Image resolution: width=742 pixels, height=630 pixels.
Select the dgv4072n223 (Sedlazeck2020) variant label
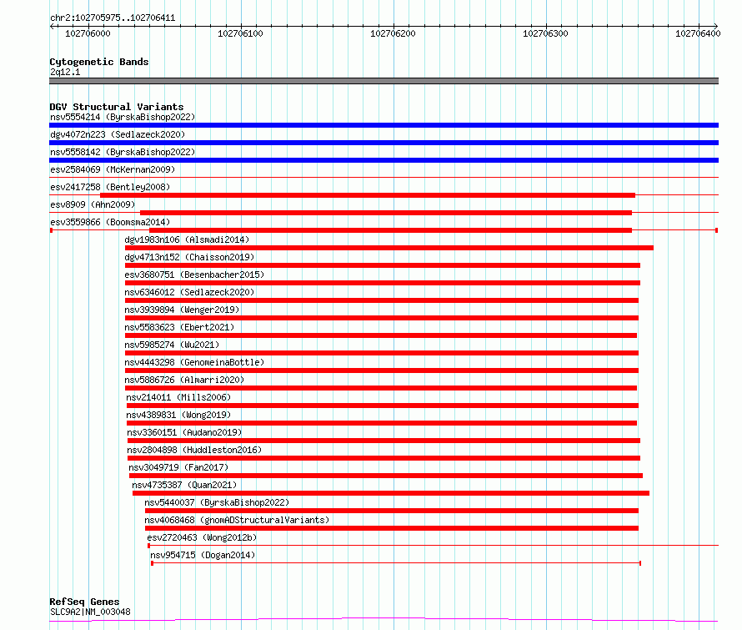(118, 134)
